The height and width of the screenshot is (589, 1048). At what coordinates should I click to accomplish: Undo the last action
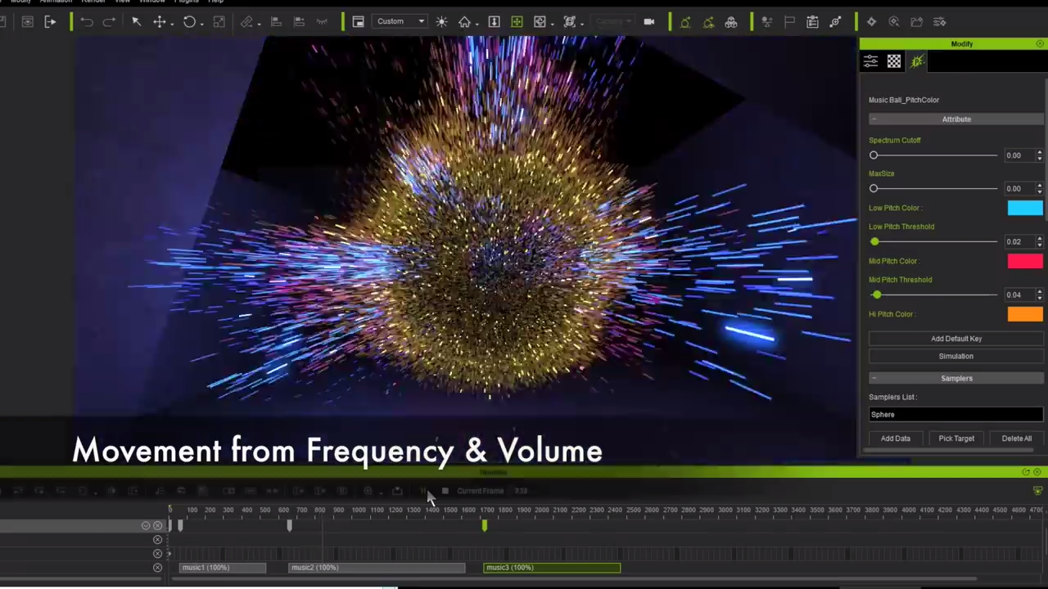[x=86, y=22]
